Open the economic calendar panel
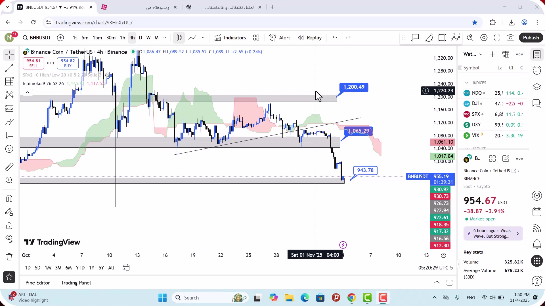Screen dimensions: 545x306 (x=537, y=212)
